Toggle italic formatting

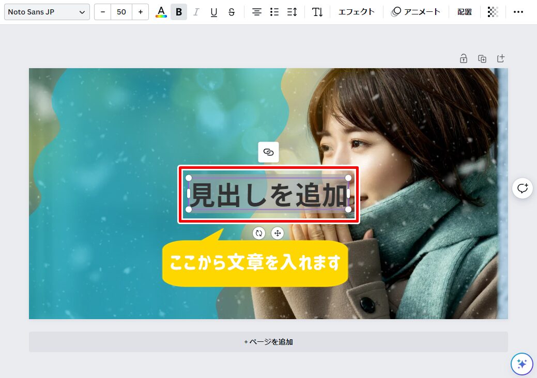click(x=196, y=12)
